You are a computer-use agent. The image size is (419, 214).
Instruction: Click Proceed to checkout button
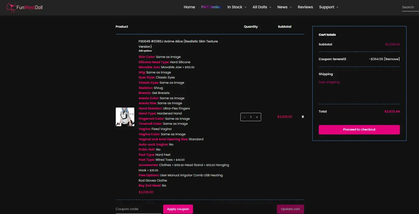[x=359, y=129]
